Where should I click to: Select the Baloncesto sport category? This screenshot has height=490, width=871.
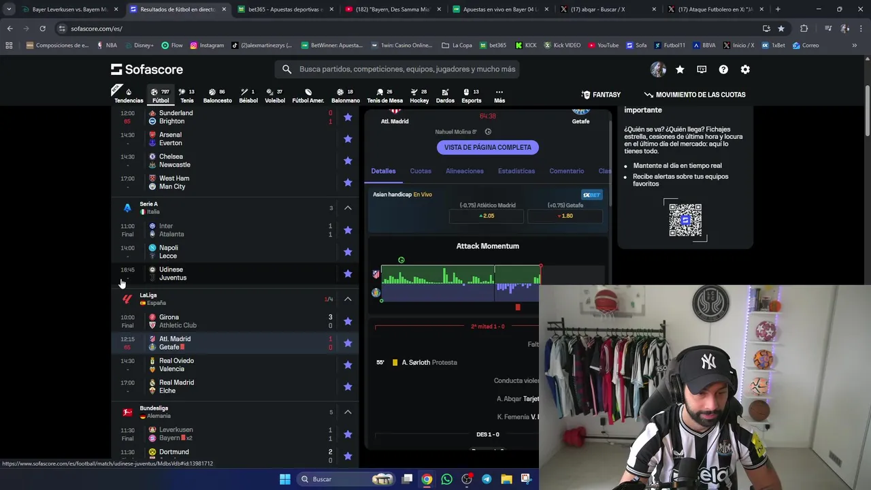(217, 95)
